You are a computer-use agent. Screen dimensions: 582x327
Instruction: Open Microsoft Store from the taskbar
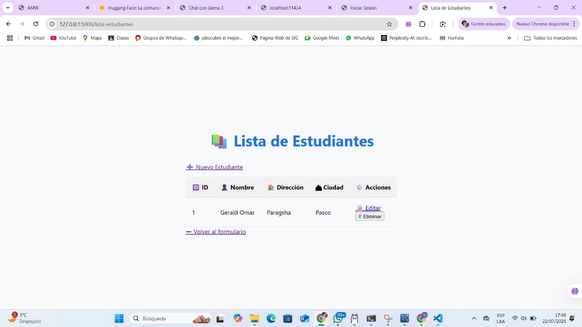[x=288, y=318]
